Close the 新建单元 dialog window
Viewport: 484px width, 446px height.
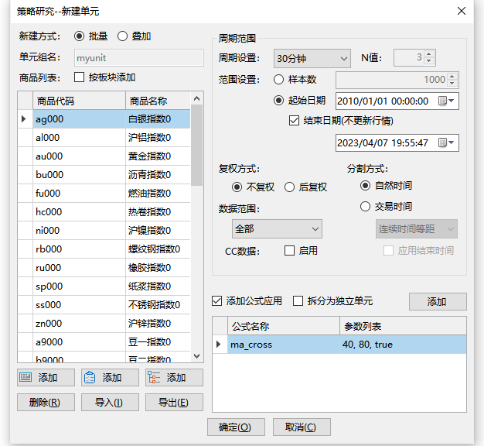[x=462, y=11]
